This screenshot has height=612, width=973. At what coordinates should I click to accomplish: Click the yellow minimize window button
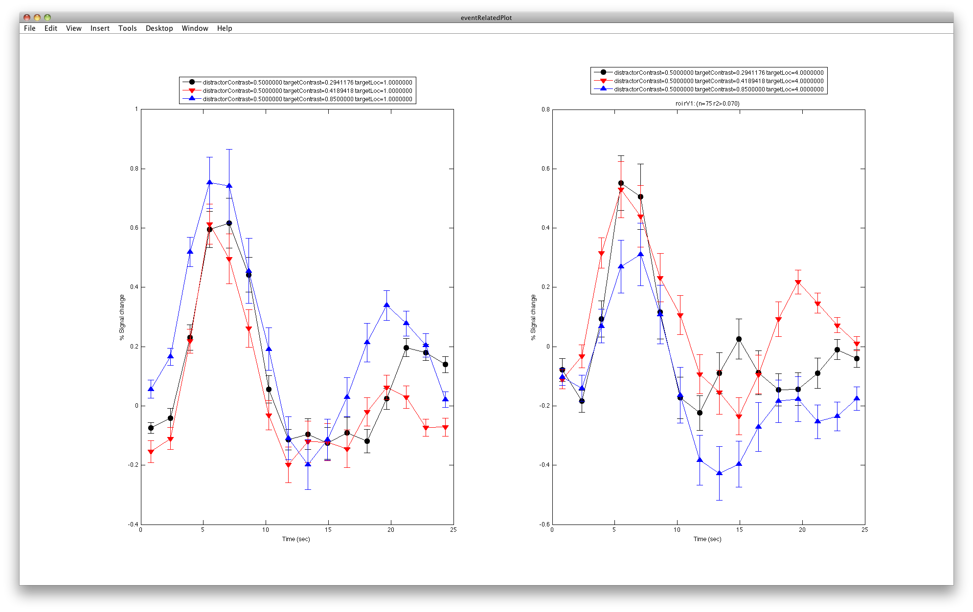click(37, 18)
